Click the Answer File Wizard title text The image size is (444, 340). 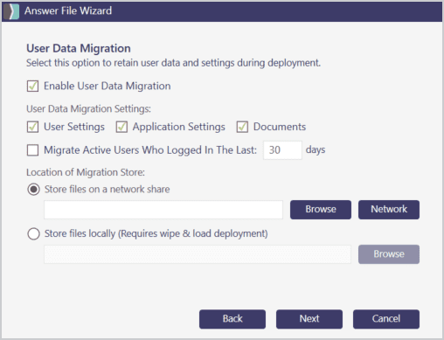pyautogui.click(x=68, y=10)
